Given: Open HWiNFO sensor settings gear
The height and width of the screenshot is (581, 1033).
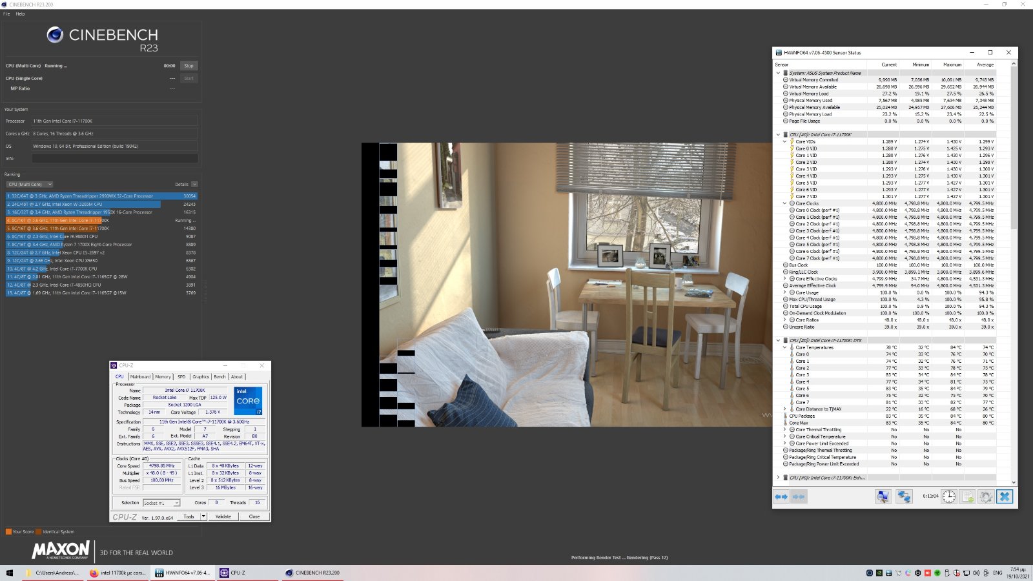Looking at the screenshot, I should pos(985,496).
